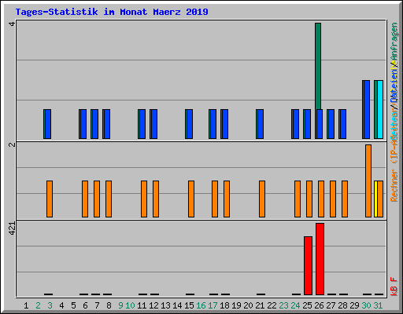
Task: Click the day label "26" on the x-axis
Action: pos(319,305)
